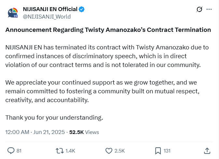
Task: Click the Jun 21, 2025 date
Action: click(x=49, y=132)
